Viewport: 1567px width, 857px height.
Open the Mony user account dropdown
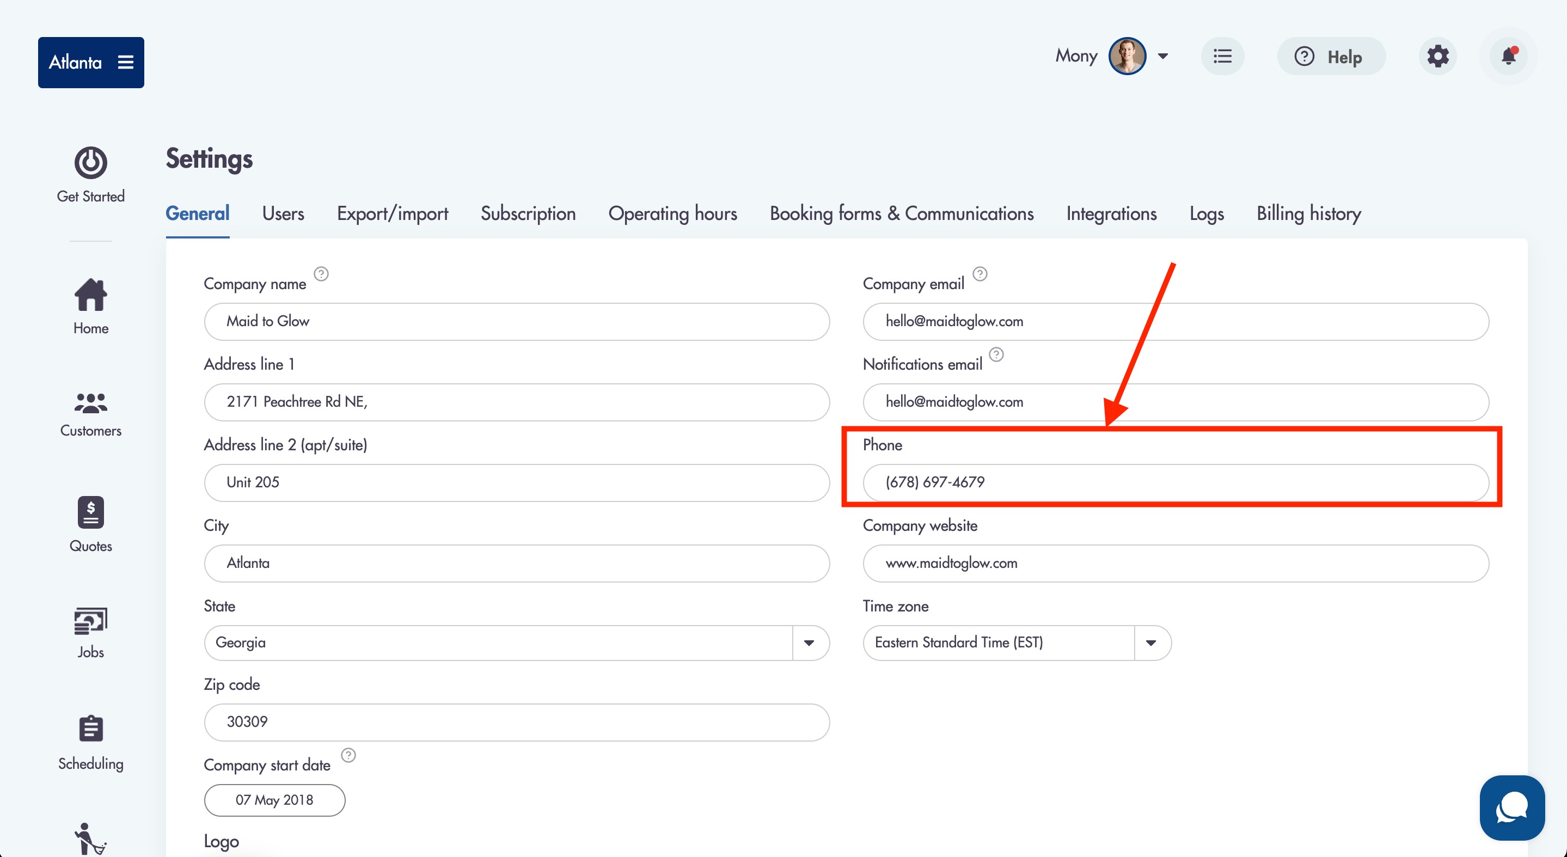tap(1162, 56)
